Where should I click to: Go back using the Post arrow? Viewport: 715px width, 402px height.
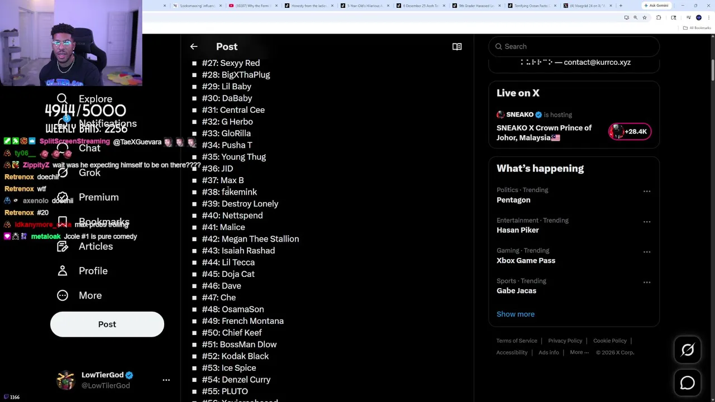pos(193,46)
